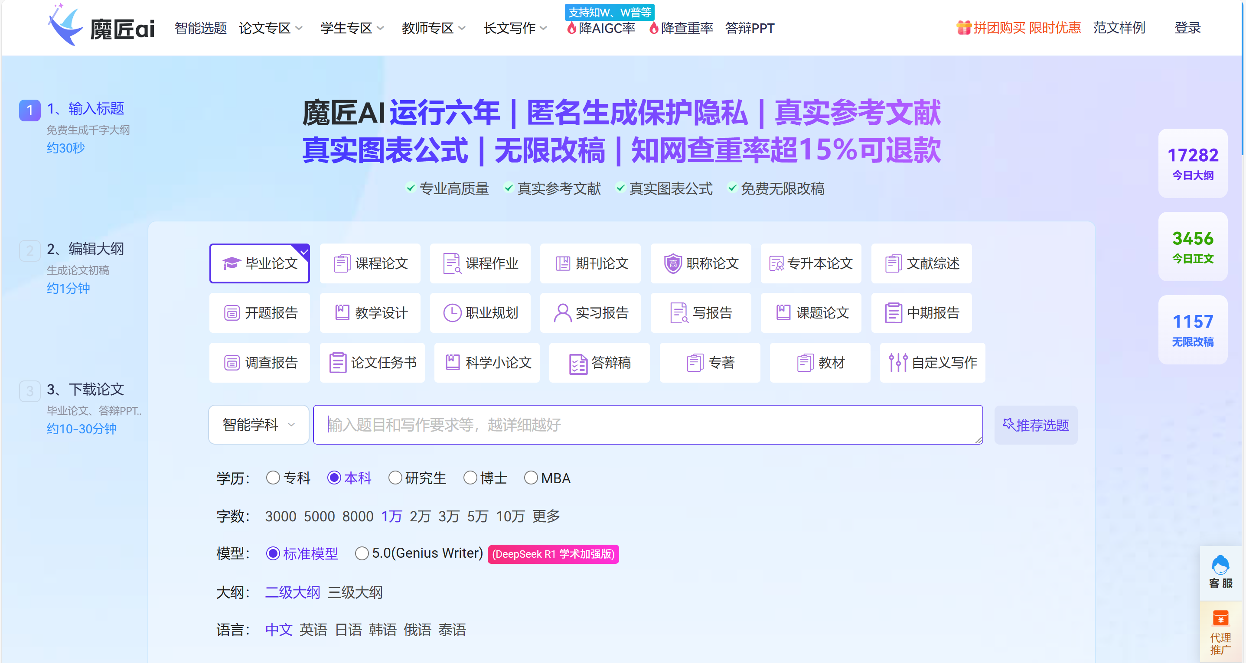This screenshot has height=663, width=1246.
Task: Pick the 专著 monograph option
Action: [x=710, y=363]
